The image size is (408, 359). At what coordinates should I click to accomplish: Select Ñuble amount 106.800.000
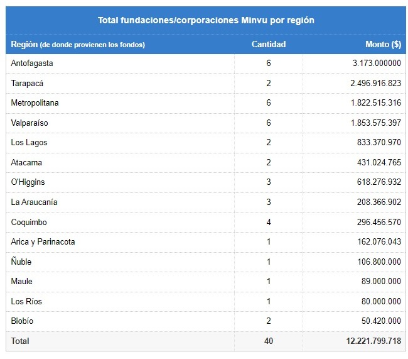tap(379, 262)
